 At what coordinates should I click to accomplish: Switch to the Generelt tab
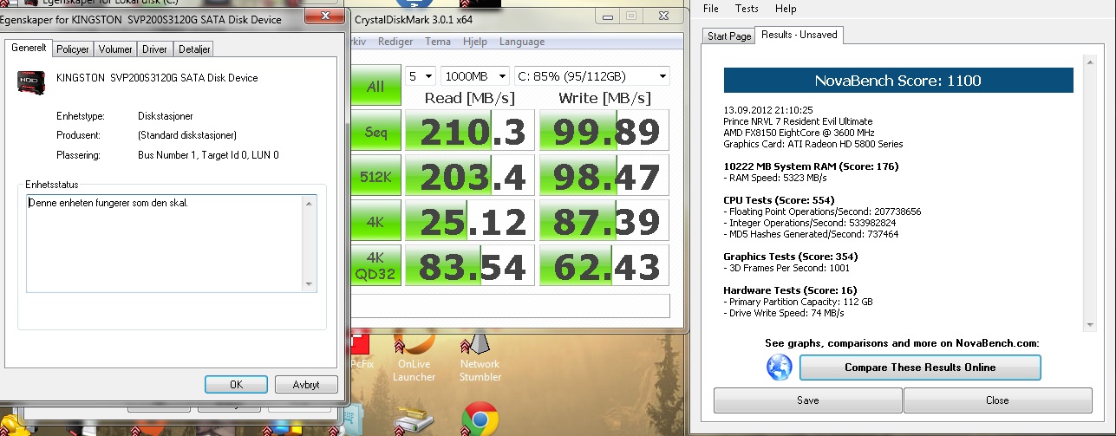(29, 49)
